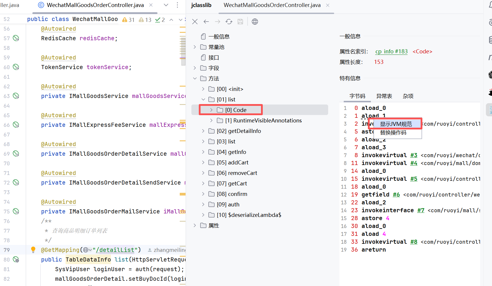
Task: Click the save disk icon in jclasslib toolbar
Action: (240, 22)
